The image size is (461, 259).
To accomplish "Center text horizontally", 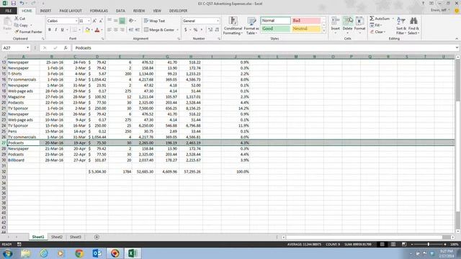I will pyautogui.click(x=116, y=29).
